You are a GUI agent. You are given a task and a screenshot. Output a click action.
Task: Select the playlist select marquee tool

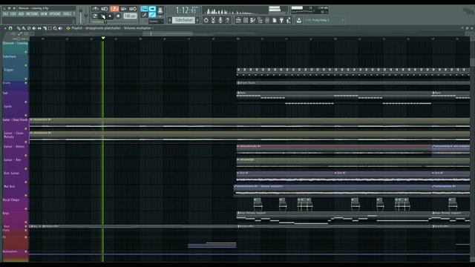pyautogui.click(x=50, y=28)
